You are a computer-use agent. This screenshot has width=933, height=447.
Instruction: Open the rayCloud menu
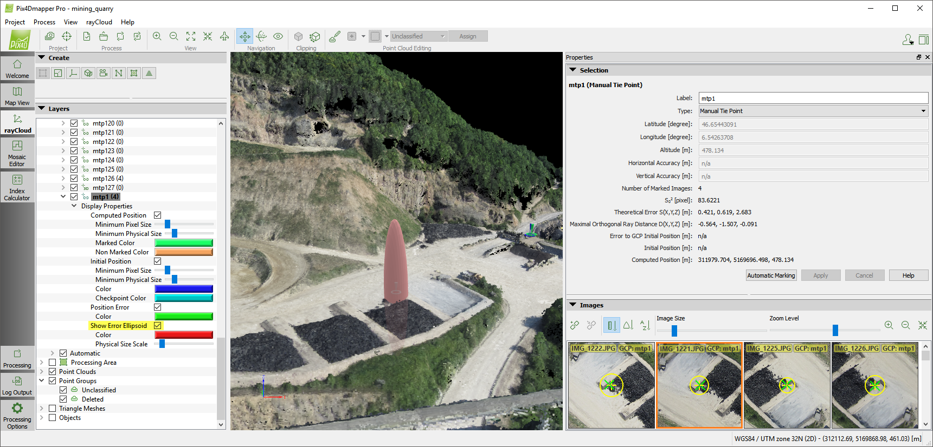[x=99, y=22]
